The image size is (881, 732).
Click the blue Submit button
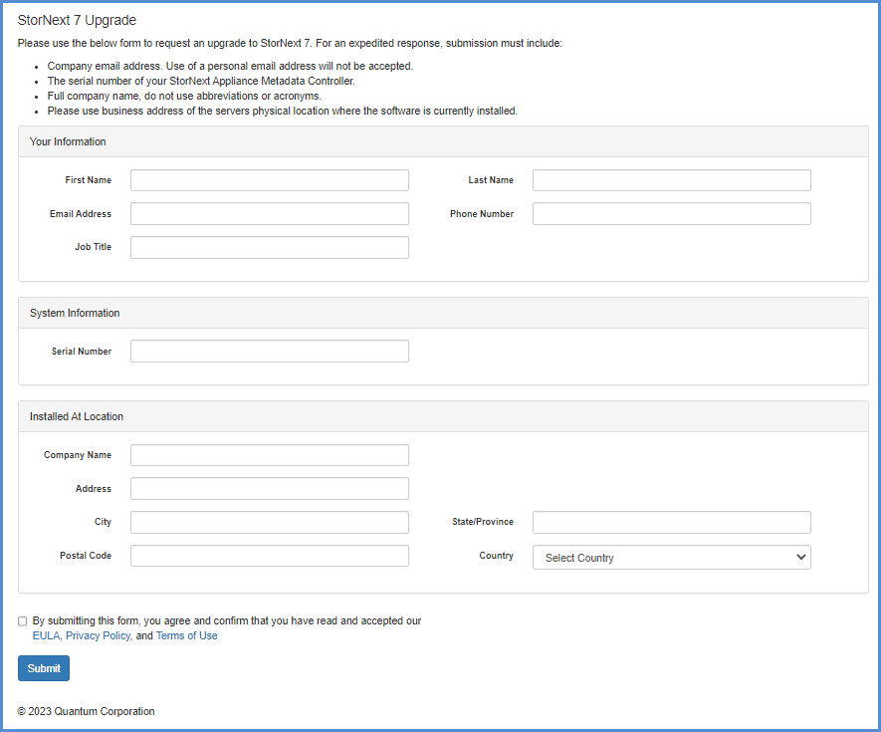coord(44,668)
